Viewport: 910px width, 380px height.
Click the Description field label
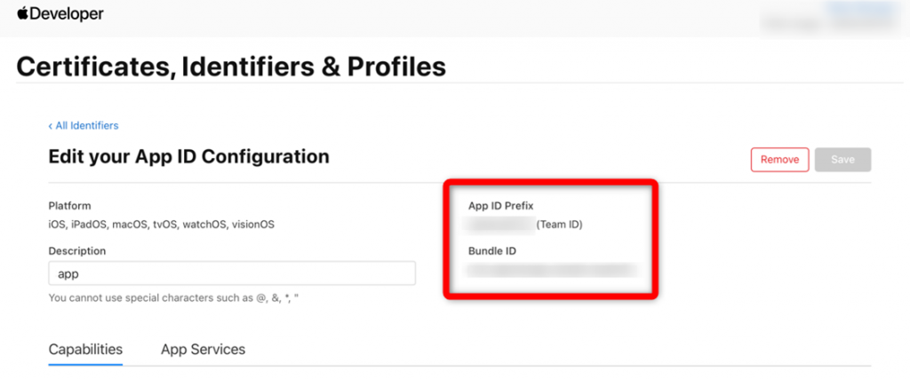coord(77,251)
